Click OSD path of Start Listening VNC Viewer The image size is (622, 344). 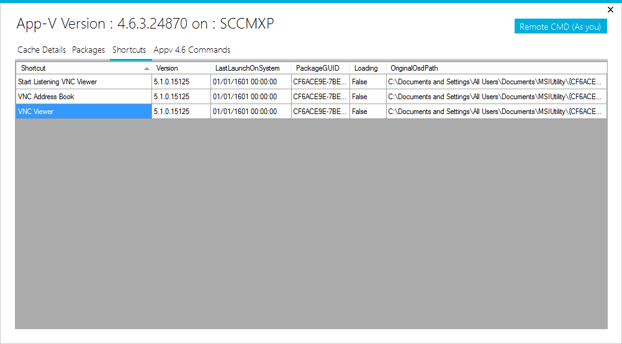(x=497, y=82)
